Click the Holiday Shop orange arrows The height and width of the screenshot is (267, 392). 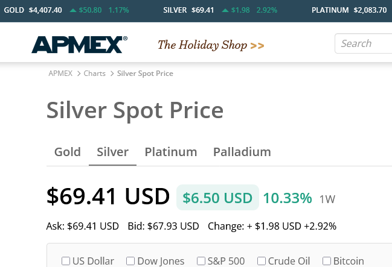click(257, 45)
